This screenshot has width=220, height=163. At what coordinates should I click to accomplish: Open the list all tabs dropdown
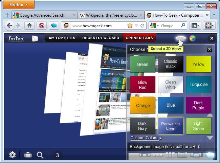(214, 15)
